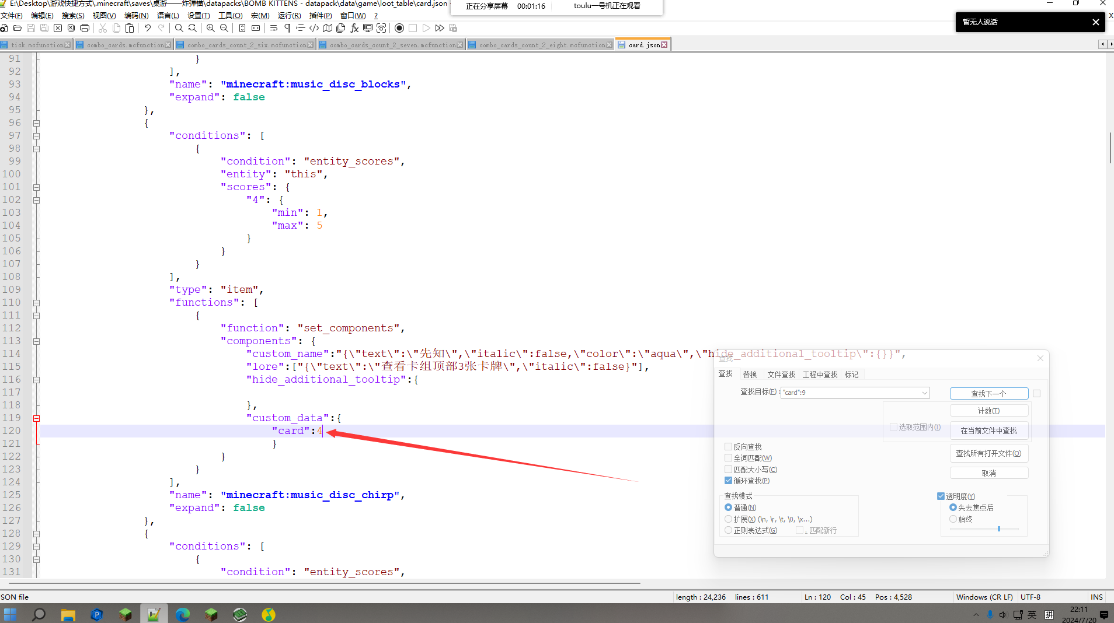Collapse the fold marker at line 119
Screen dimensions: 1114x623
click(36, 418)
